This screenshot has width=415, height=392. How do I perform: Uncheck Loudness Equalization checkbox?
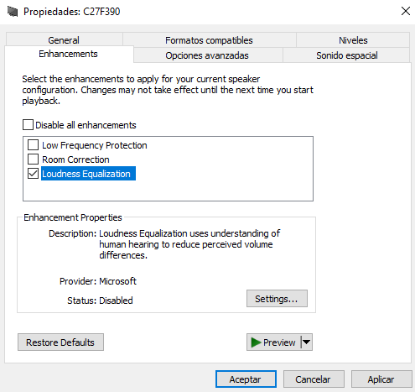point(33,174)
